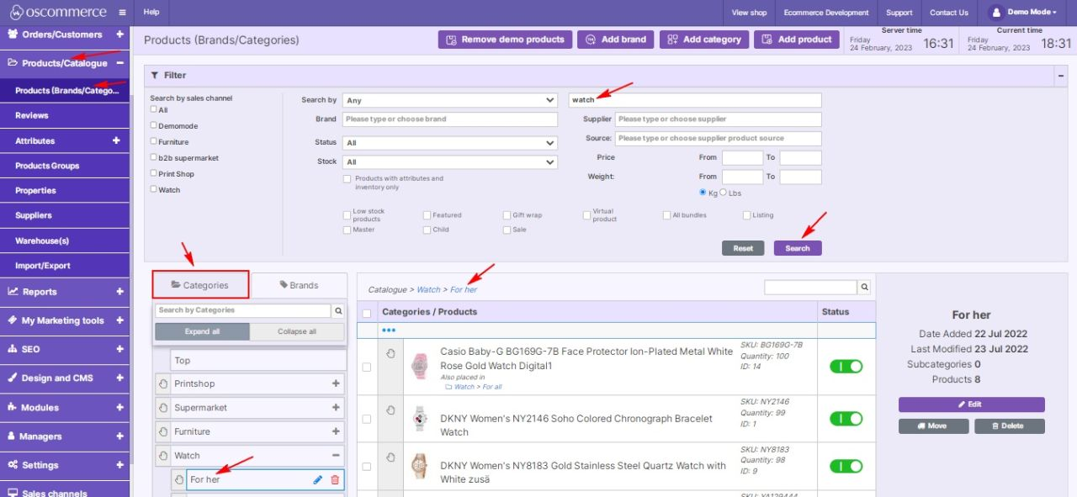The height and width of the screenshot is (497, 1077).
Task: Collapse the Watch category in tree
Action: (336, 456)
